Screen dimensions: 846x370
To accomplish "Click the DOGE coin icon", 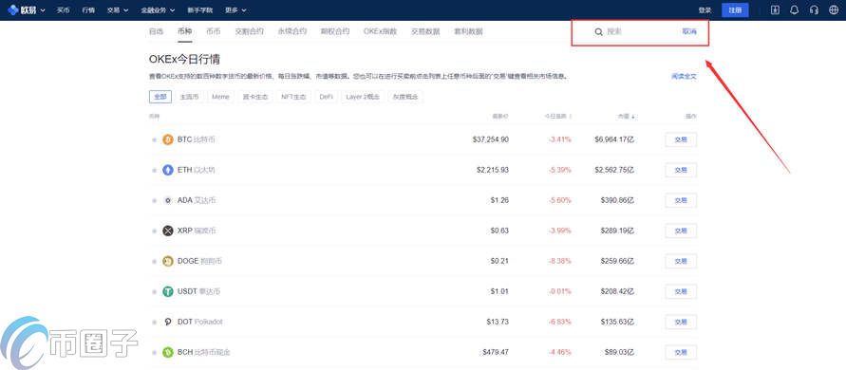I will 168,261.
